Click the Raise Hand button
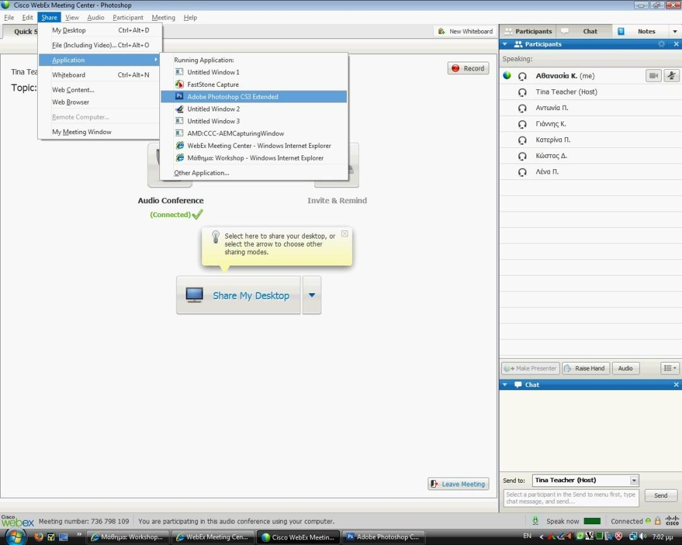 (586, 368)
